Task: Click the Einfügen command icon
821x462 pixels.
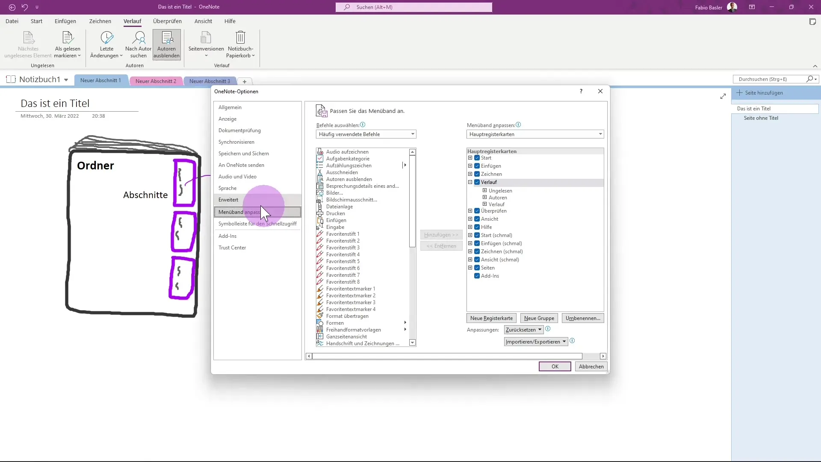Action: click(x=320, y=220)
